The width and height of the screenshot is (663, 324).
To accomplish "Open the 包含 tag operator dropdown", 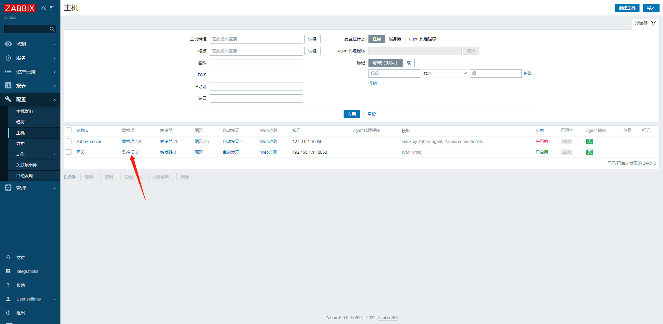I will click(x=445, y=73).
